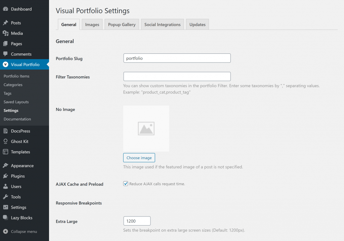Image resolution: width=344 pixels, height=241 pixels.
Task: Click the Media library icon
Action: coord(5,33)
